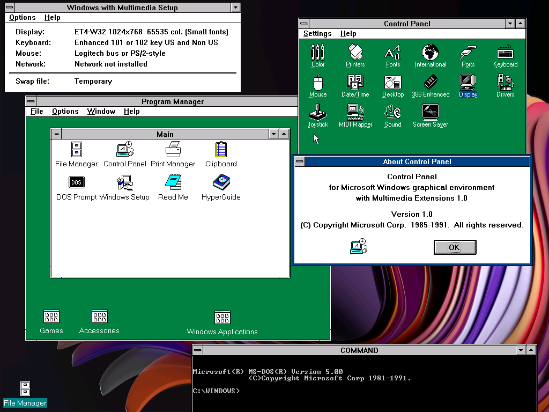Select the MIDI Mapper icon

355,113
